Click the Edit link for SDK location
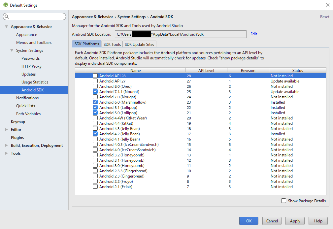 tap(253, 34)
